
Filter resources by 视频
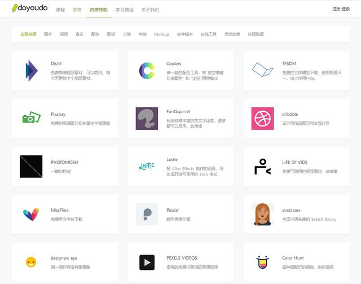coord(64,34)
